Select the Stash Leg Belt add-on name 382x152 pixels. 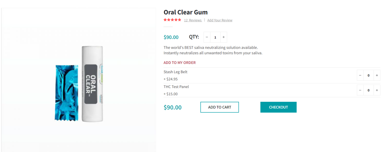coord(175,72)
